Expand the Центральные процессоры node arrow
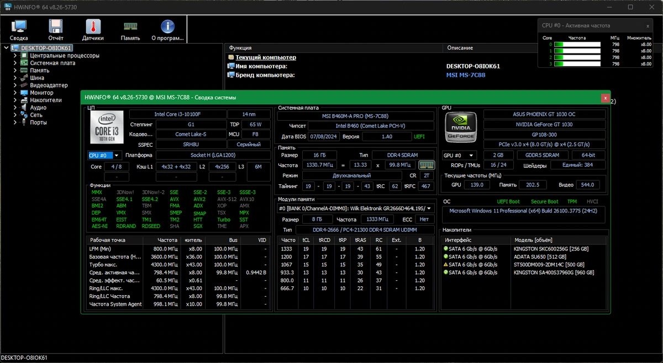The width and height of the screenshot is (663, 363). point(15,56)
